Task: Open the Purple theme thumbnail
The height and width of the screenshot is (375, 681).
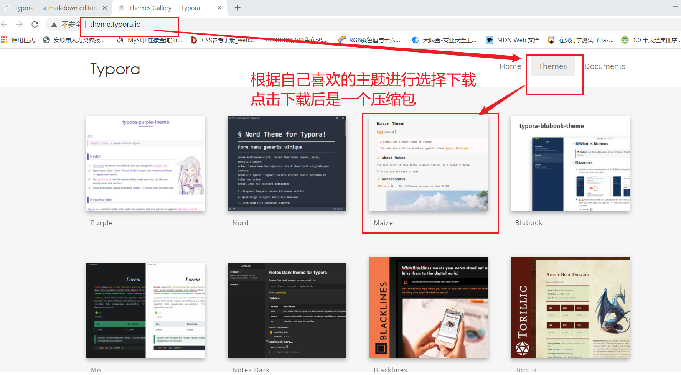Action: click(145, 164)
